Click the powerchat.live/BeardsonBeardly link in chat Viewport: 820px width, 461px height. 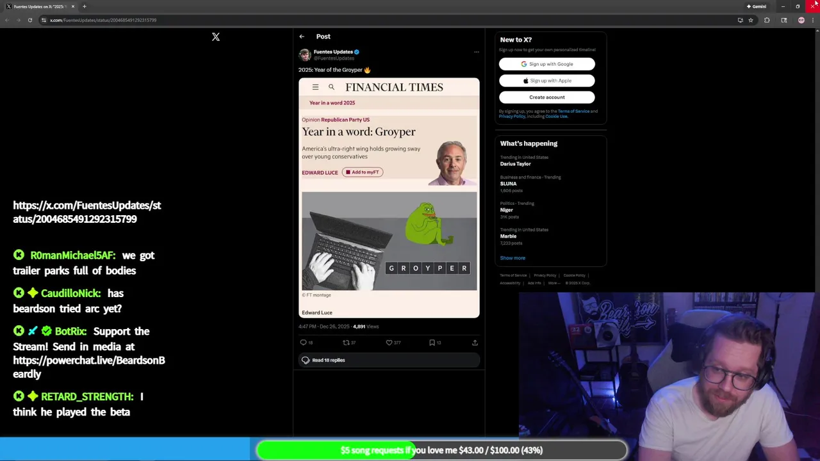tap(89, 367)
